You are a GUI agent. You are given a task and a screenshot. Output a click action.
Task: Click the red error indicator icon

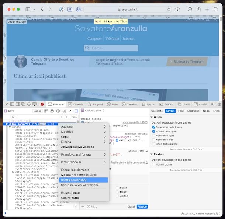[x=42, y=104]
